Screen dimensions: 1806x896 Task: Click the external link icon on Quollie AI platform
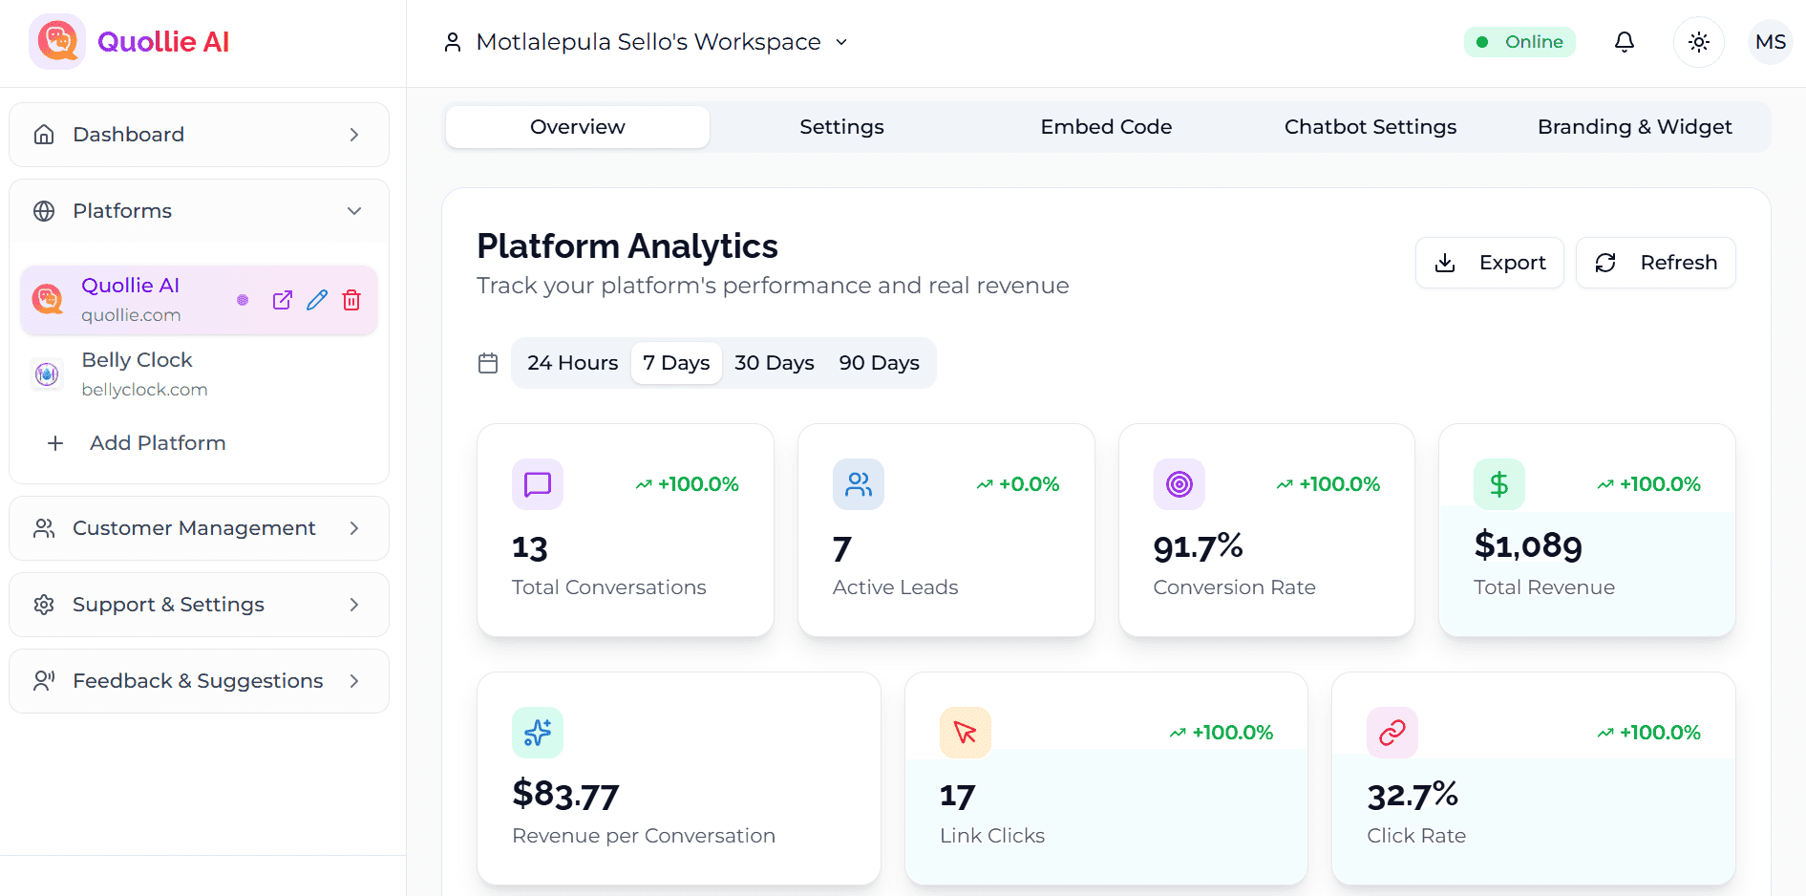click(282, 299)
